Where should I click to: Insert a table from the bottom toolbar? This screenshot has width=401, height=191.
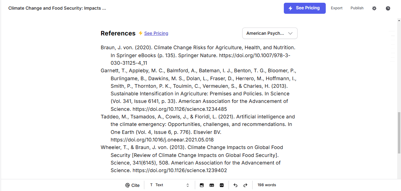point(212,185)
